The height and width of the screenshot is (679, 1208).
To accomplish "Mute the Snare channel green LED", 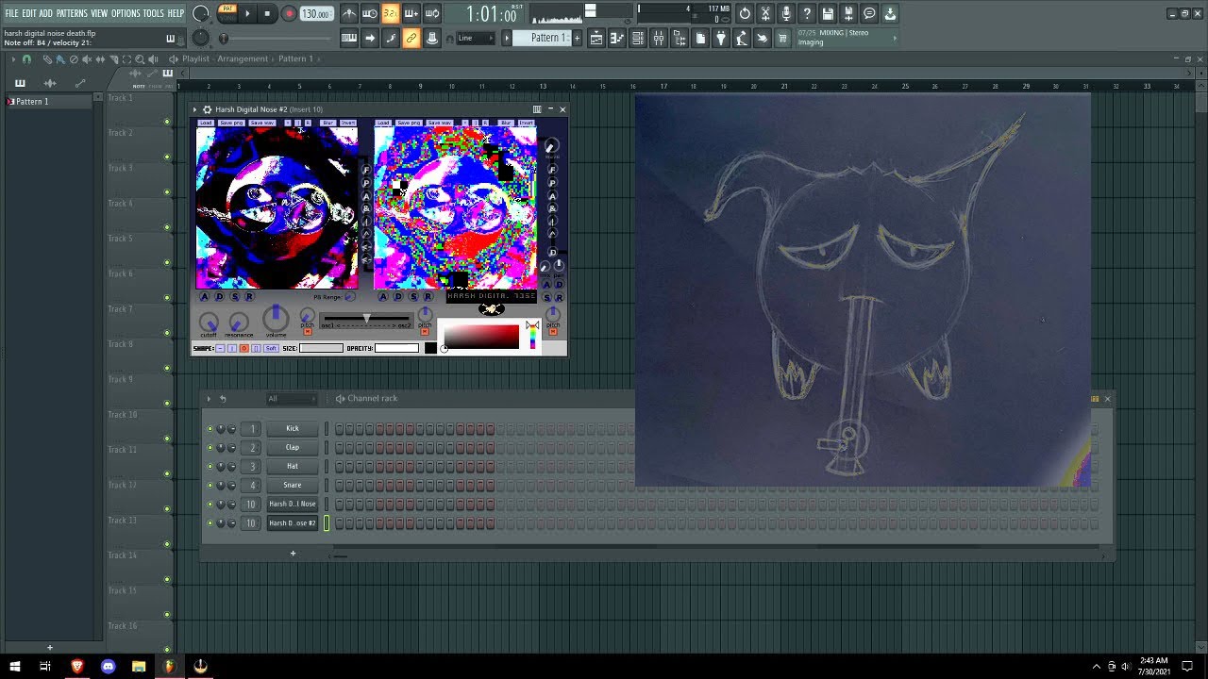I will point(210,485).
